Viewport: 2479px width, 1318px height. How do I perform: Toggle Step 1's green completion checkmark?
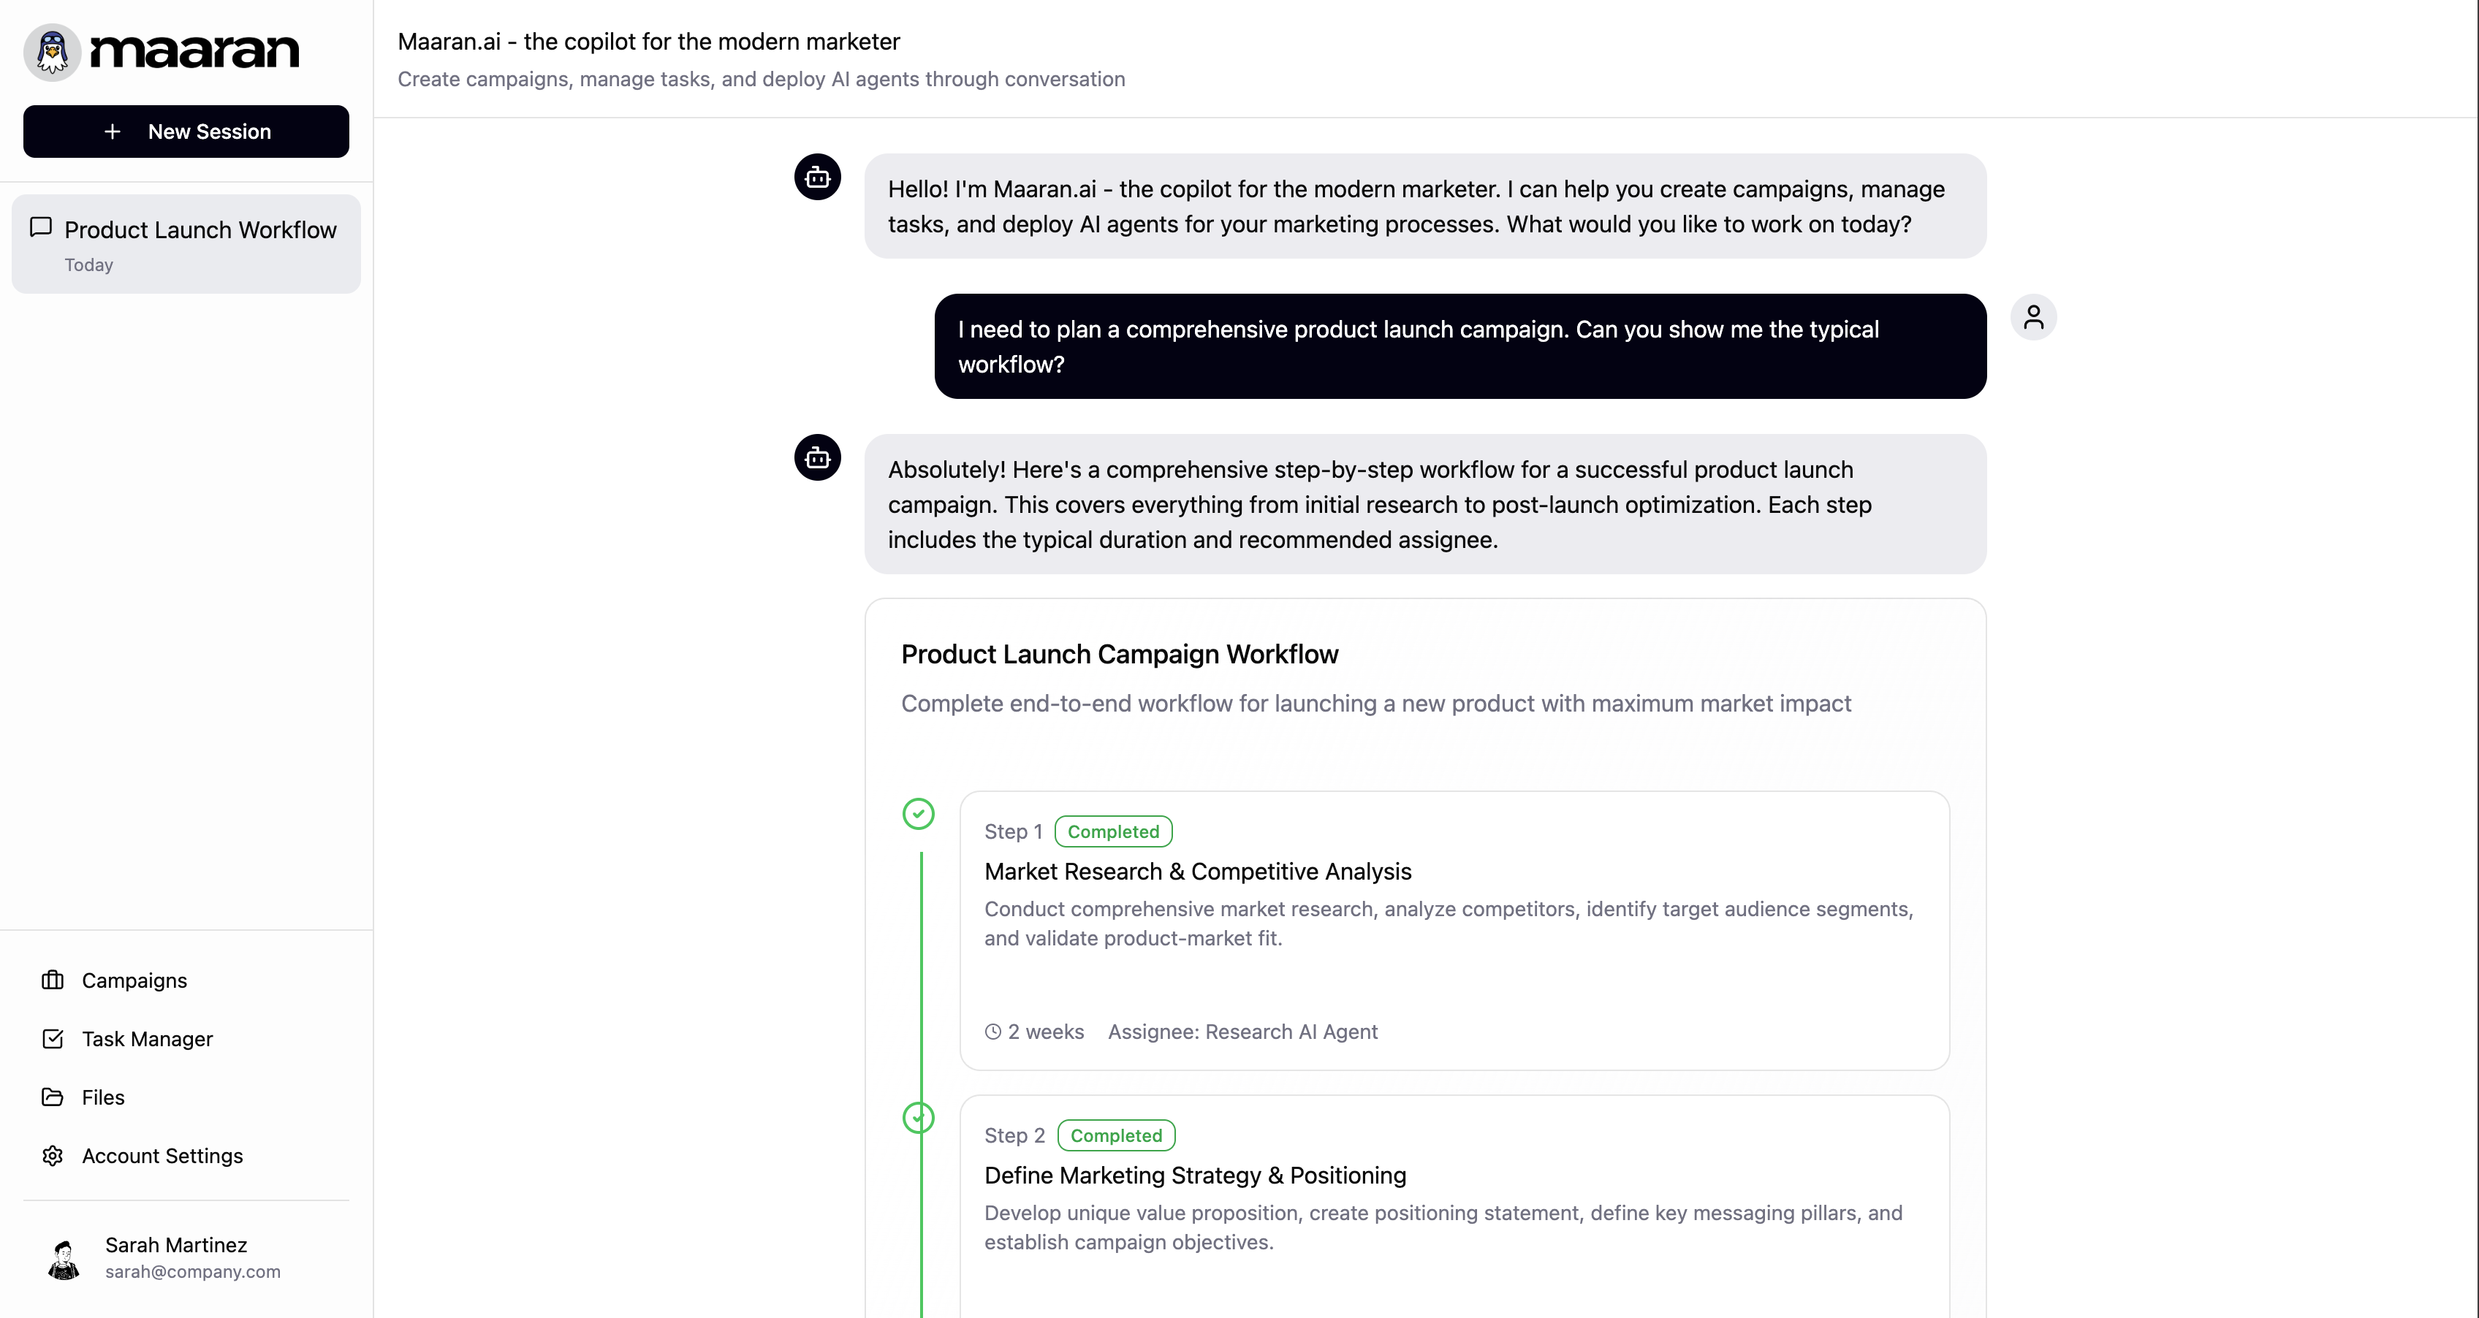coord(919,813)
